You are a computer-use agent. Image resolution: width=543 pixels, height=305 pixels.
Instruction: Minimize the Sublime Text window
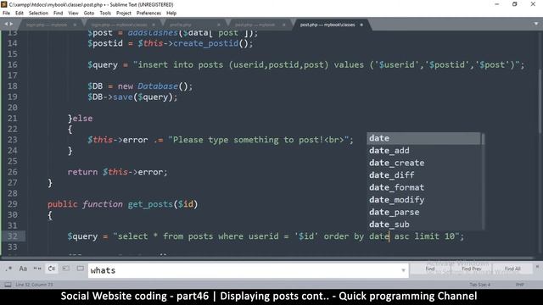pos(497,4)
